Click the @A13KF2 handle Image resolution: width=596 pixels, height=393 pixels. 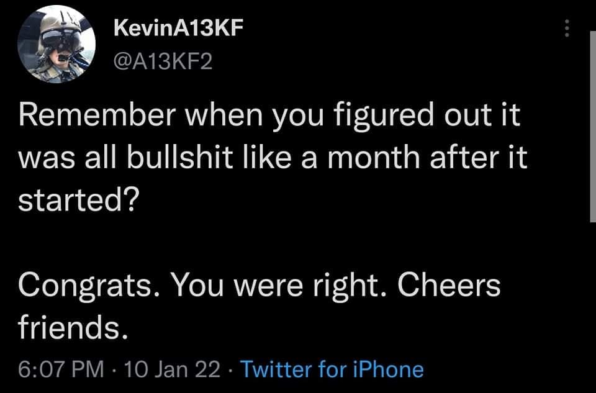(x=163, y=61)
